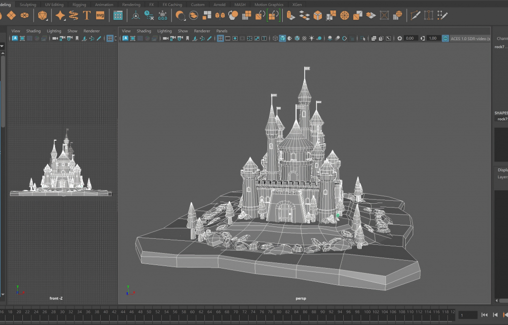Viewport: 508px width, 325px height.
Task: Click the Multi-Cut knife tool icon
Action: coord(416,15)
